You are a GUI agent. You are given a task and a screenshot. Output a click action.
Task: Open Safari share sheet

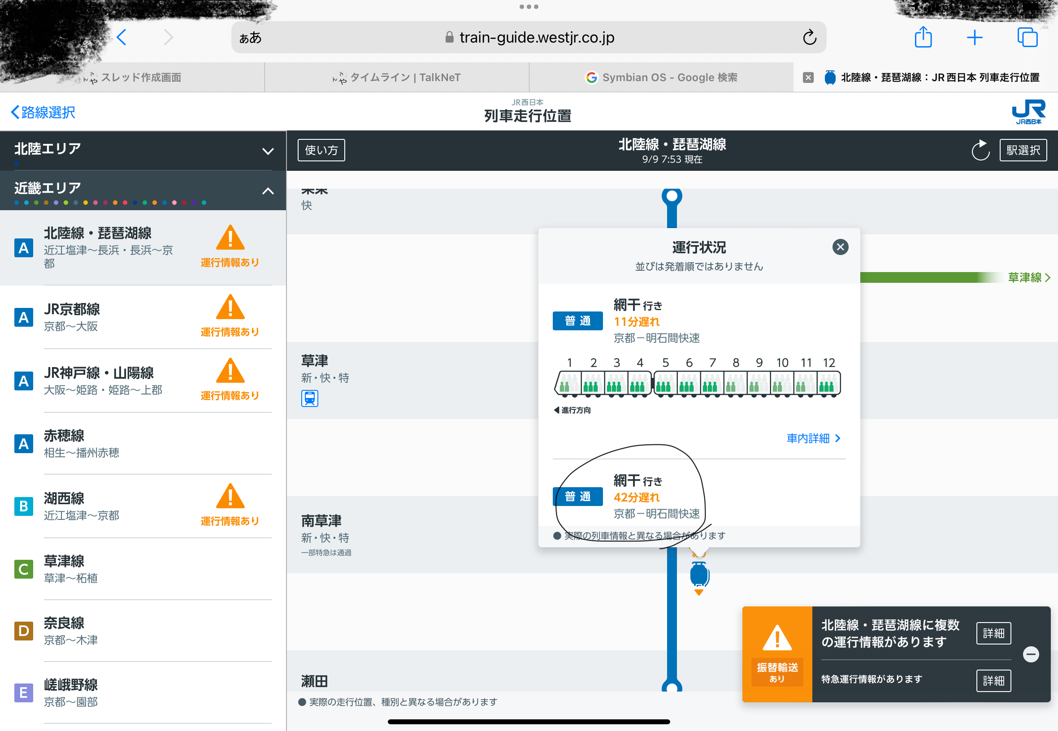(923, 37)
